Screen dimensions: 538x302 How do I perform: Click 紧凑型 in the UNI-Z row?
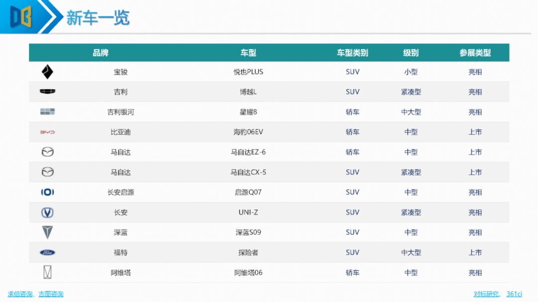click(410, 212)
